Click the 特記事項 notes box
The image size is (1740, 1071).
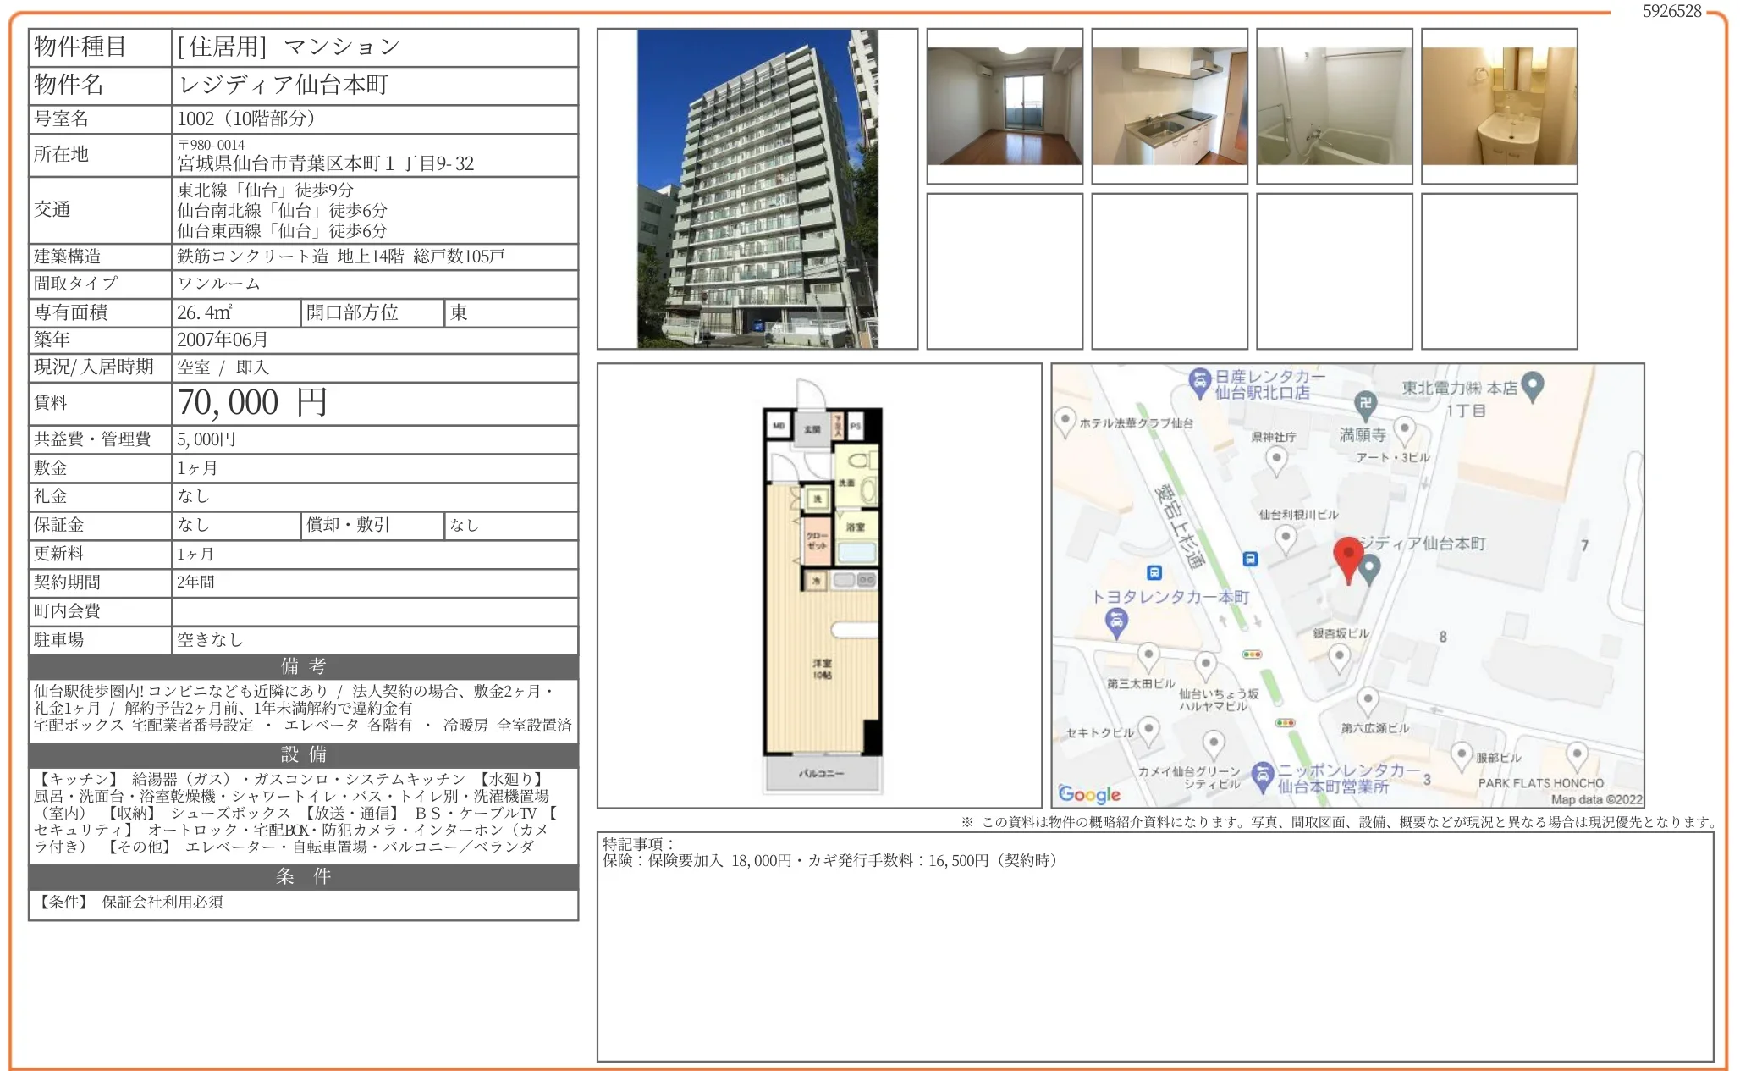[x=1155, y=947]
